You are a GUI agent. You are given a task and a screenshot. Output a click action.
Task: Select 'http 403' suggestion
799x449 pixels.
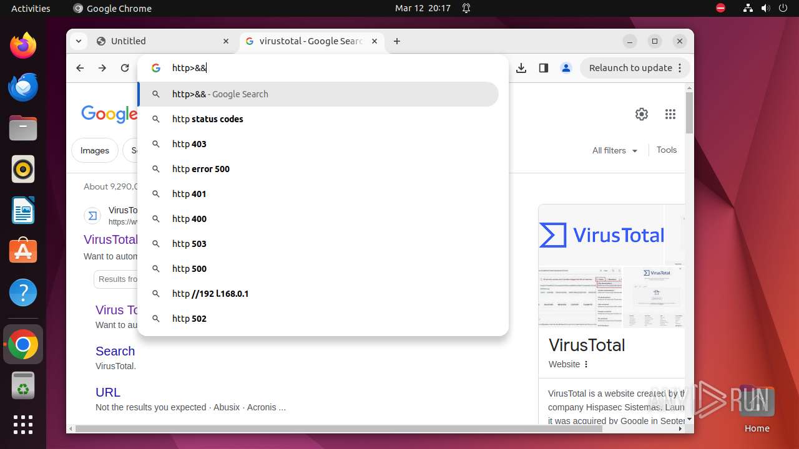(x=318, y=144)
